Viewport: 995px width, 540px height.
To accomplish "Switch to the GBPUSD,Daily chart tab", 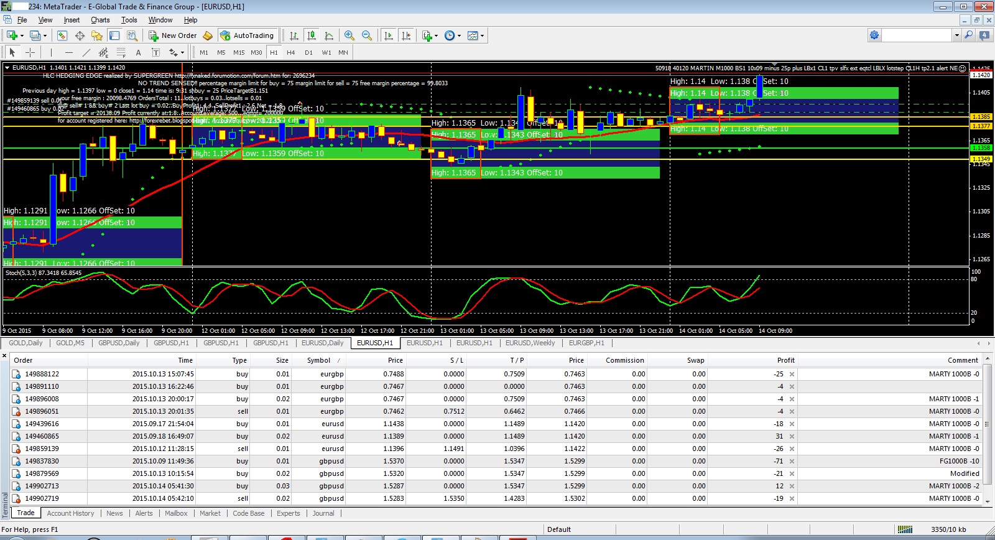I will click(119, 343).
